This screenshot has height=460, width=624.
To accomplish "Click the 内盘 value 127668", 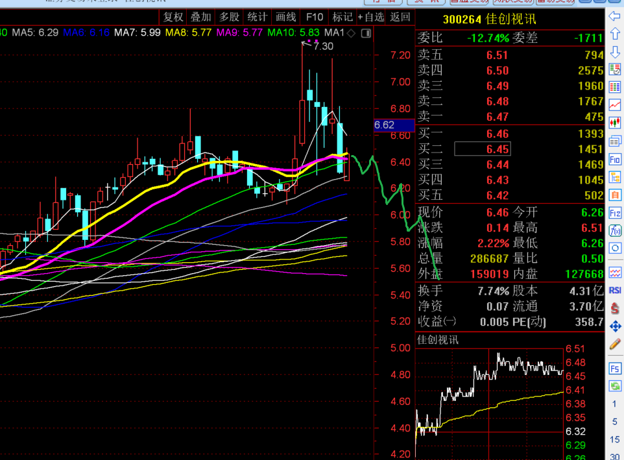I will click(584, 274).
